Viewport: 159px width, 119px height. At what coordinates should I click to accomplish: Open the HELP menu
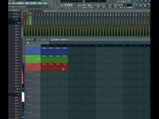pos(45,3)
